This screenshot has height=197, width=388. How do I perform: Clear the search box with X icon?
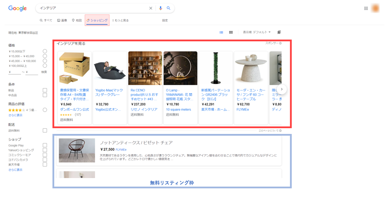151,8
